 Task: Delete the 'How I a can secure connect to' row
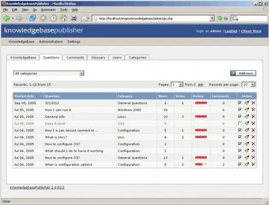(253, 130)
